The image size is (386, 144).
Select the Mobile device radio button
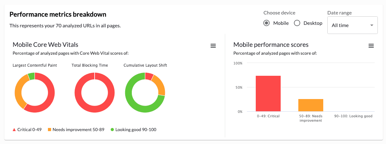[266, 23]
